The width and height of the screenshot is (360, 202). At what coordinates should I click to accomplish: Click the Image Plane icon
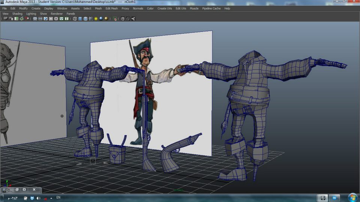[21, 19]
